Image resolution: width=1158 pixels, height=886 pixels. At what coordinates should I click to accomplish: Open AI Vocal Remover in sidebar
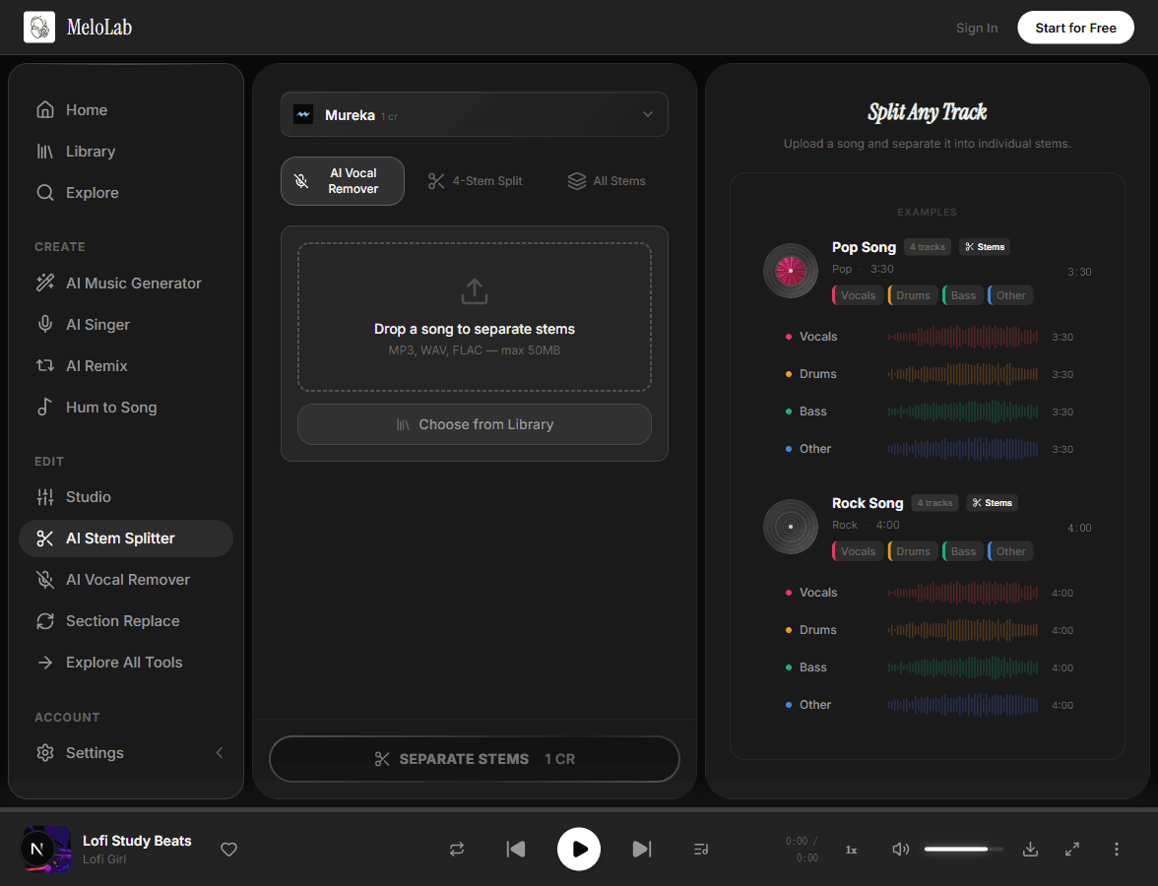click(126, 580)
